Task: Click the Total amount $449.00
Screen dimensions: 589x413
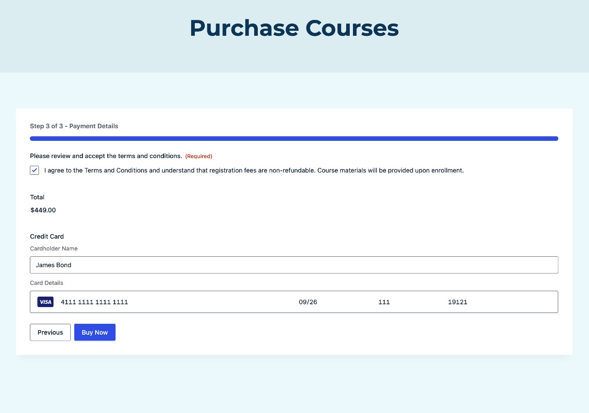Action: pos(43,210)
